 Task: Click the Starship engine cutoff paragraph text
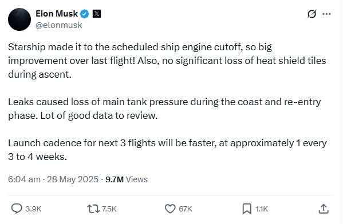[167, 61]
